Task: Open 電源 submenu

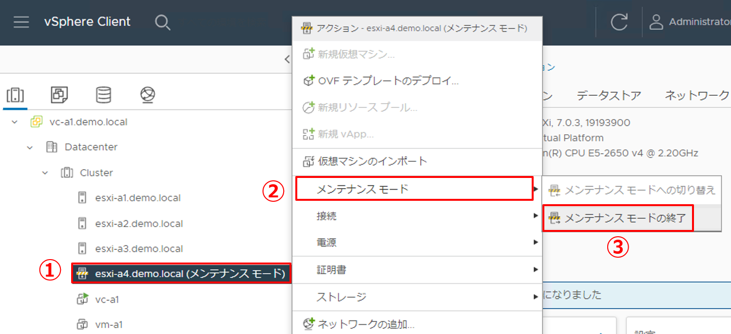Action: point(417,242)
